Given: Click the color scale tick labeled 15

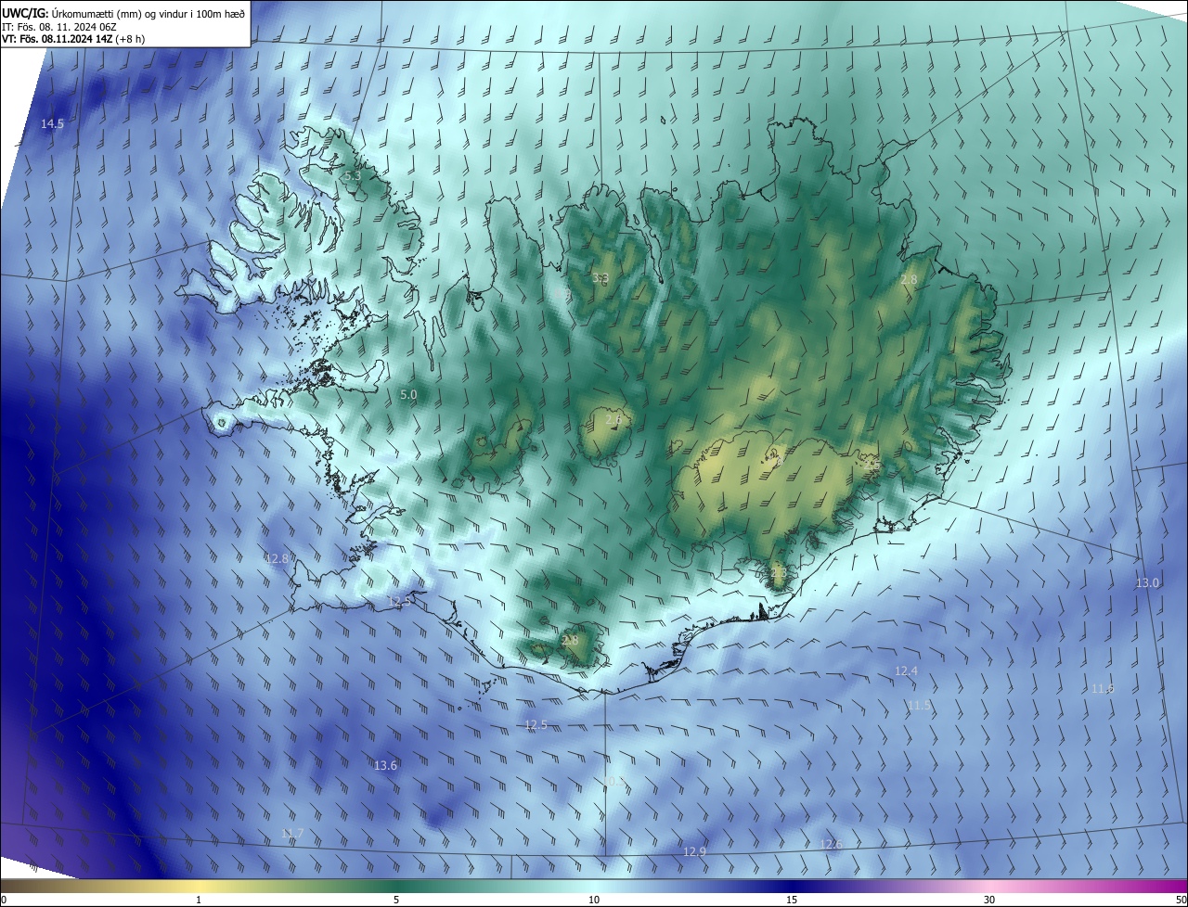Looking at the screenshot, I should (792, 900).
